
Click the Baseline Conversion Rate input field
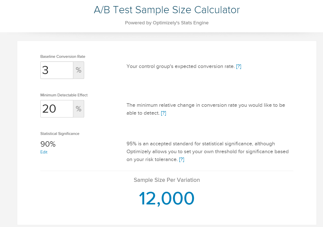tap(57, 70)
